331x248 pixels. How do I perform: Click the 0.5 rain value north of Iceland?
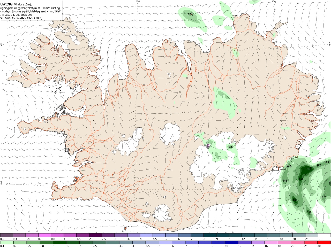coord(190,14)
